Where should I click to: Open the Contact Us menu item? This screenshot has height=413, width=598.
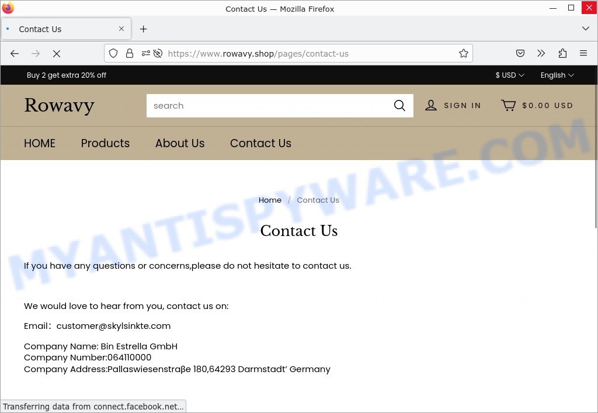[260, 143]
